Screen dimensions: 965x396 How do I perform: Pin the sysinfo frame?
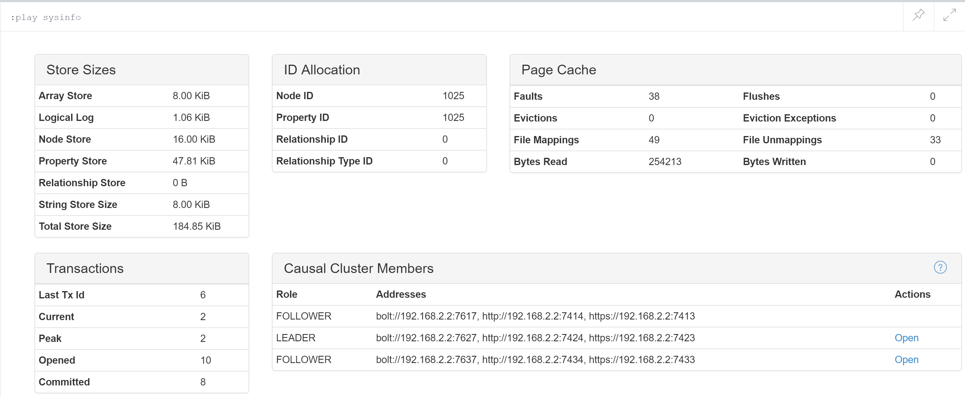(x=918, y=15)
